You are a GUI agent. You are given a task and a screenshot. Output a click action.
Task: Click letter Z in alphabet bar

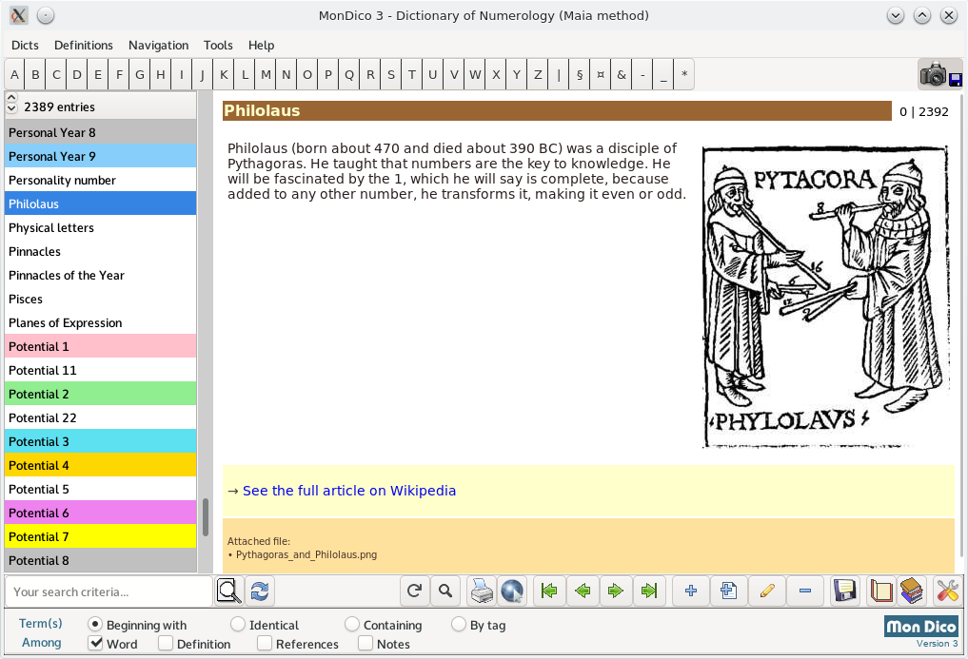coord(538,75)
